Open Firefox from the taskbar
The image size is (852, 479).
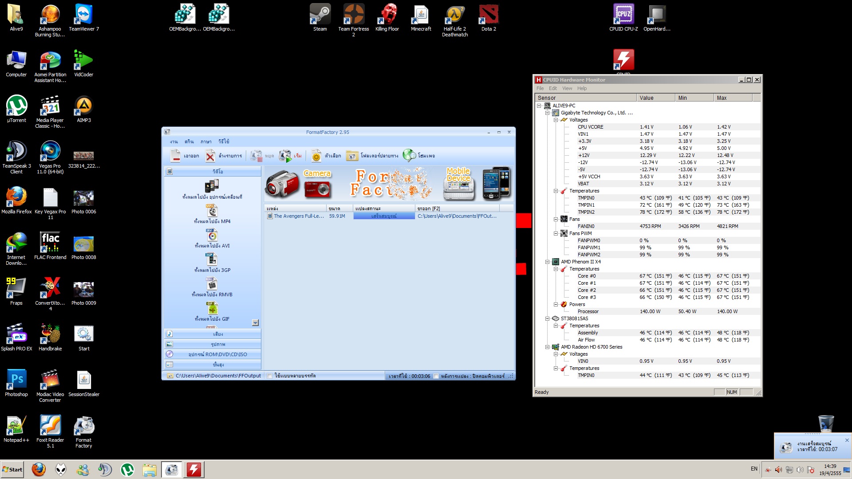coord(39,469)
